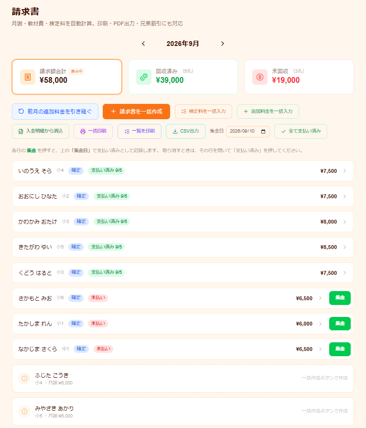
Task: Click the 表示中 badge
Action: pos(76,71)
